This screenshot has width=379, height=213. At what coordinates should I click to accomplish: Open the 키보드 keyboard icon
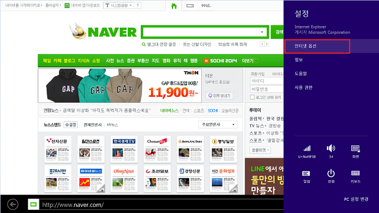click(356, 176)
